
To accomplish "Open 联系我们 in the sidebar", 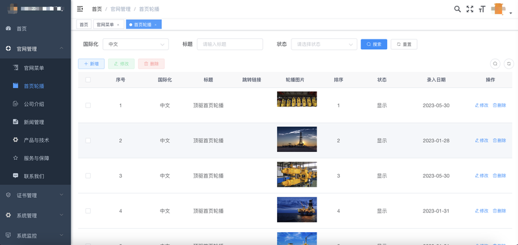I will tap(36, 176).
